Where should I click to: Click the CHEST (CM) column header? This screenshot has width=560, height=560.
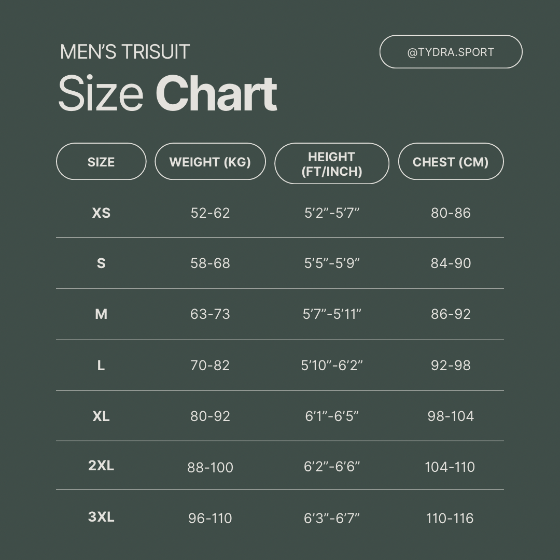point(451,162)
